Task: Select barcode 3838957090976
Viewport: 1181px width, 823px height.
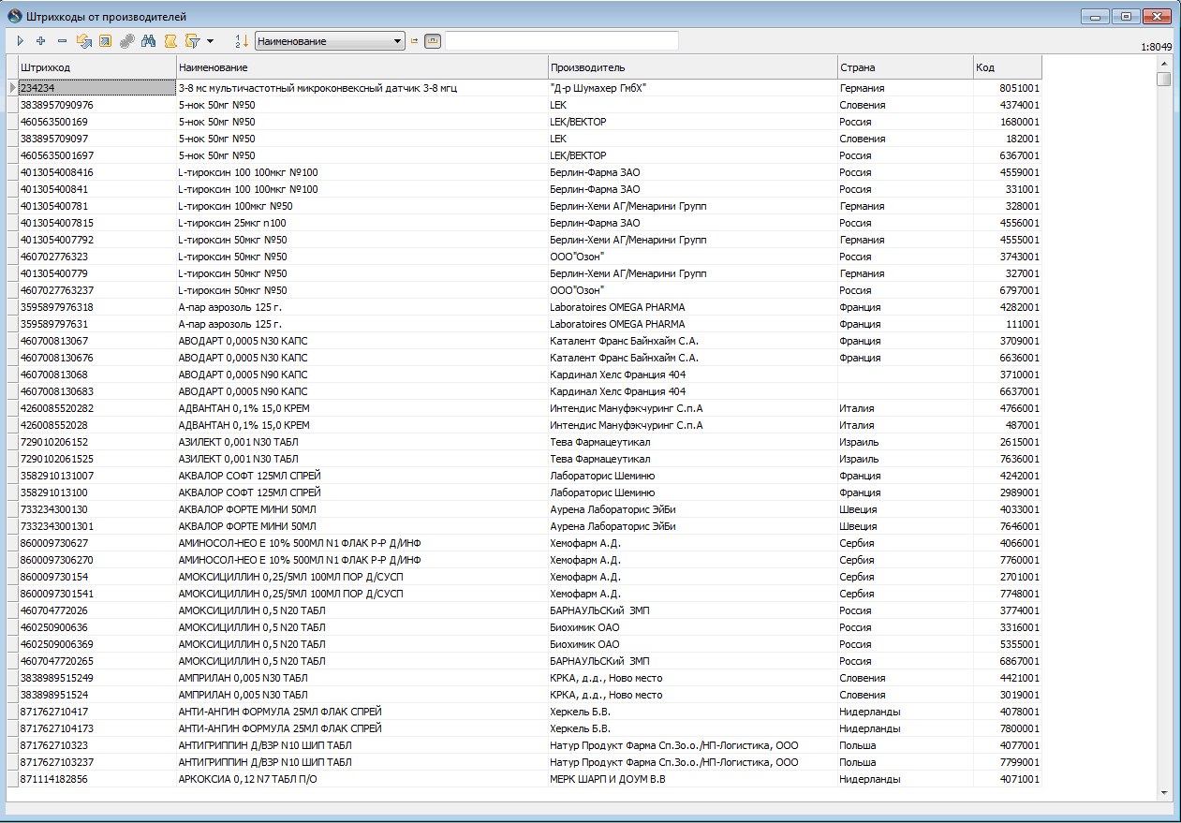Action: [x=97, y=105]
